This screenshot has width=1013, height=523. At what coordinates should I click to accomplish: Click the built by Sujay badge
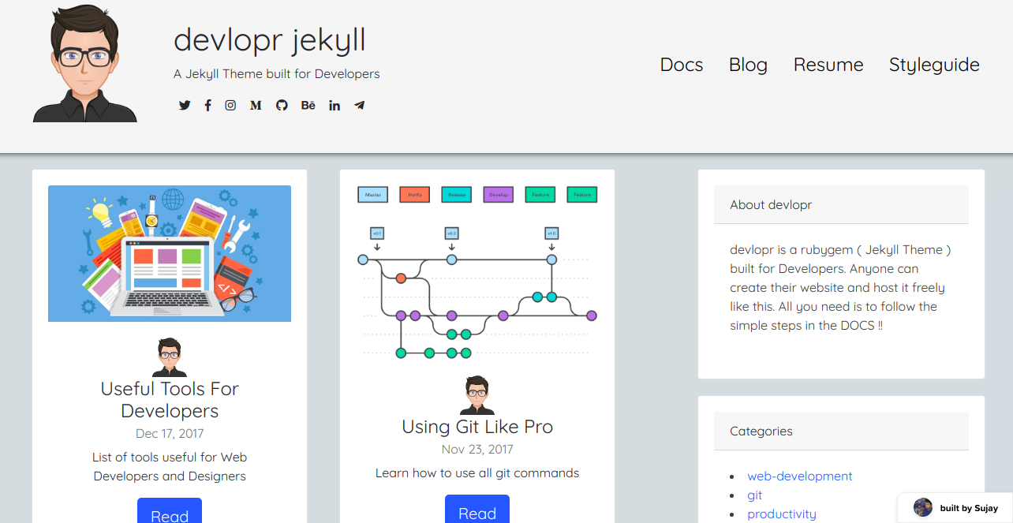[x=955, y=507]
